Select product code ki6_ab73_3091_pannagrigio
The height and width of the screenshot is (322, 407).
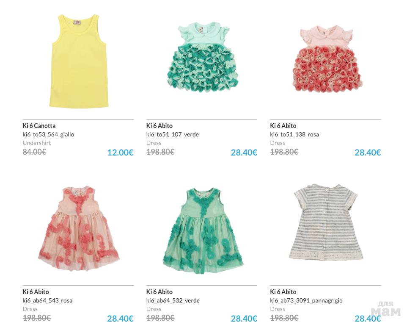point(306,300)
